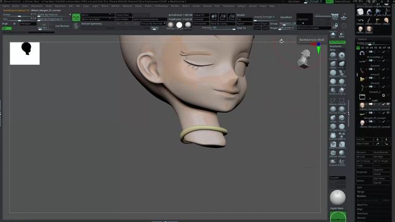Click the move-up arrow beside List All
395x222 pixels.
[x=377, y=139]
